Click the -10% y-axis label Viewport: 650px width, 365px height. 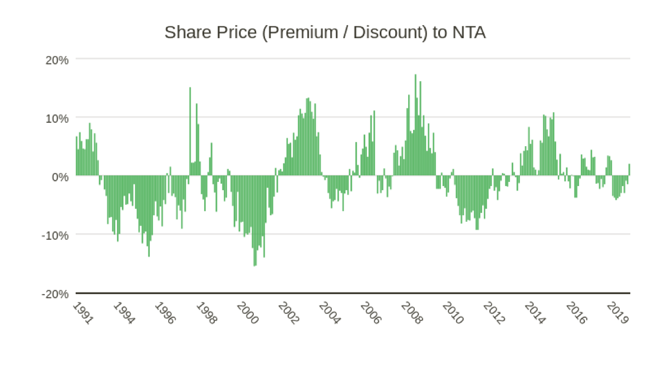point(55,235)
